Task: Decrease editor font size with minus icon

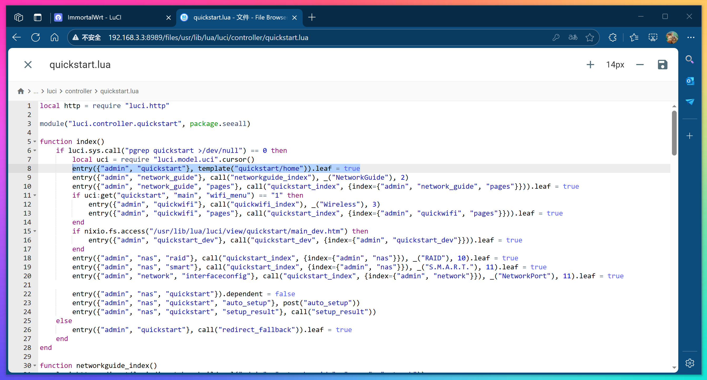Action: pyautogui.click(x=640, y=65)
